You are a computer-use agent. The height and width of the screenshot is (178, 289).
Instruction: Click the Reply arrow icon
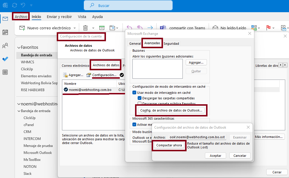click(x=130, y=28)
